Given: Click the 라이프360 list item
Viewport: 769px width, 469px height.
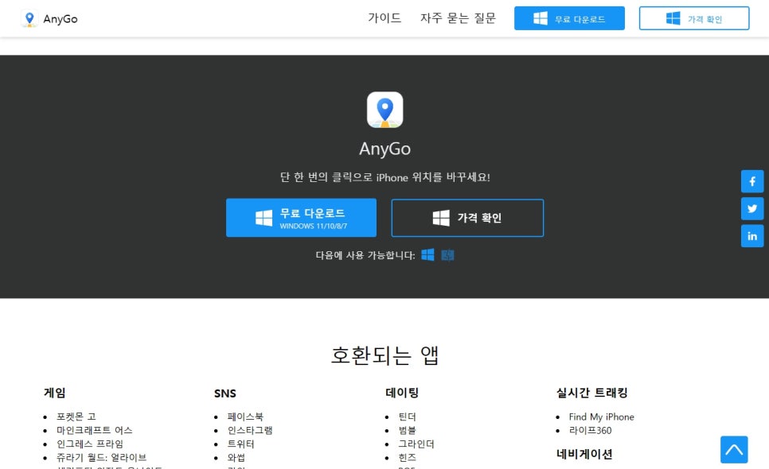Looking at the screenshot, I should click(x=591, y=430).
